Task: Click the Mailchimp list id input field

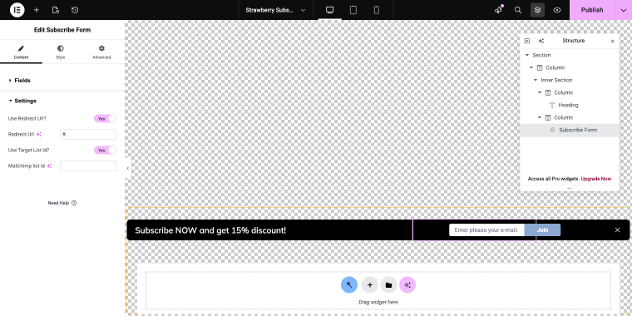Action: click(x=88, y=165)
